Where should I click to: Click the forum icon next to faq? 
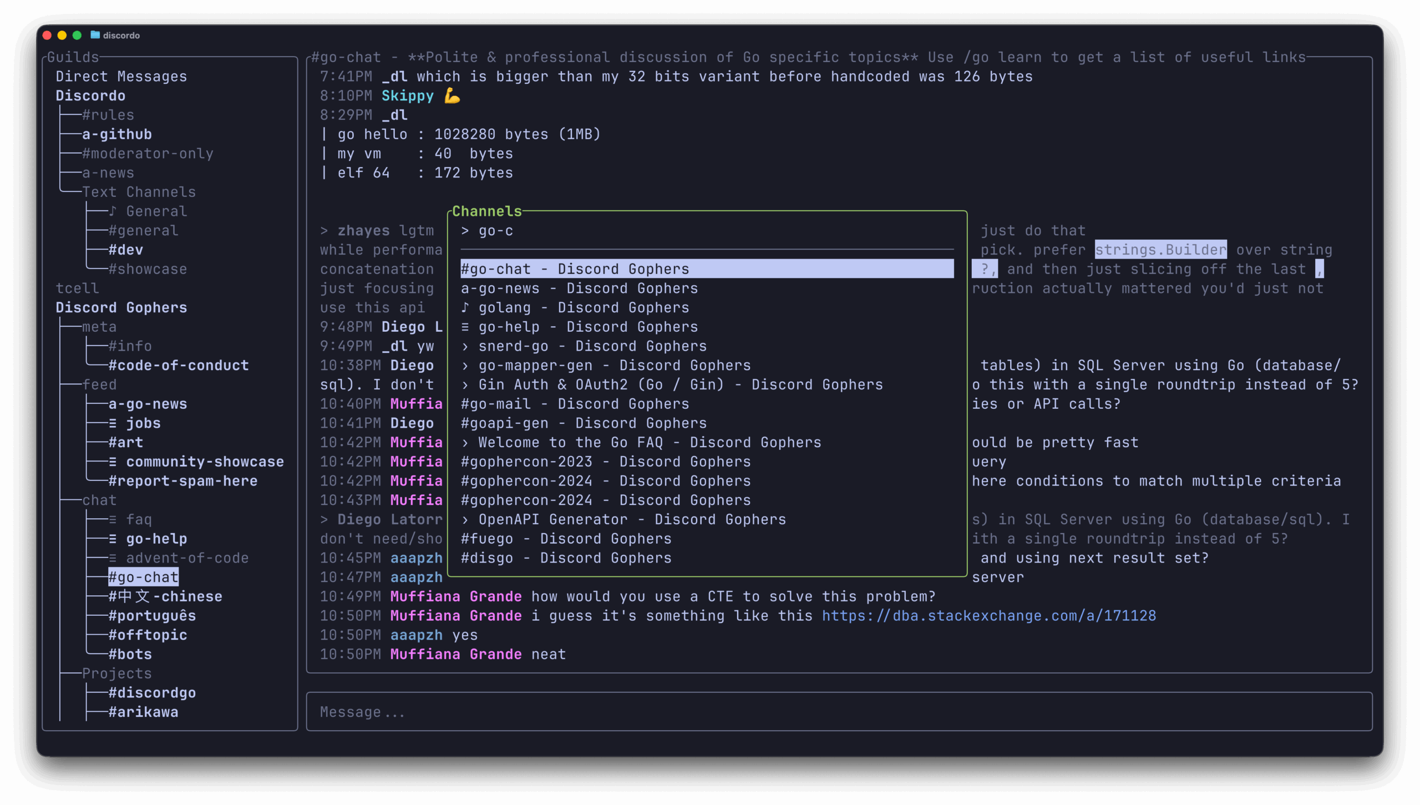[x=113, y=519]
